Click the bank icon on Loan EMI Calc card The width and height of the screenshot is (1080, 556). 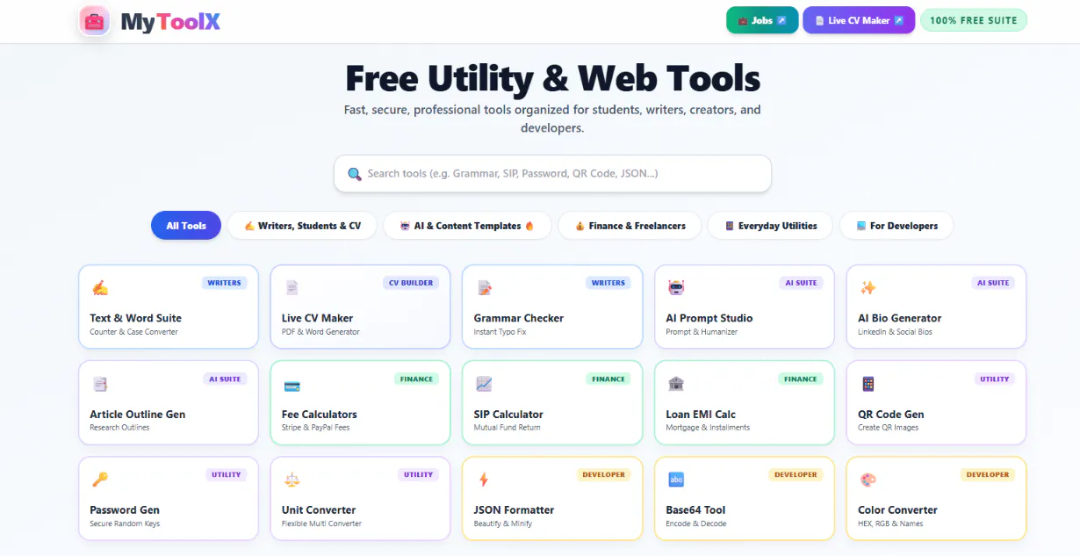(676, 384)
